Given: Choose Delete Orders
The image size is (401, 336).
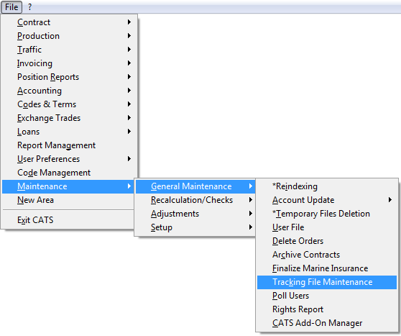Looking at the screenshot, I should coord(327,241).
